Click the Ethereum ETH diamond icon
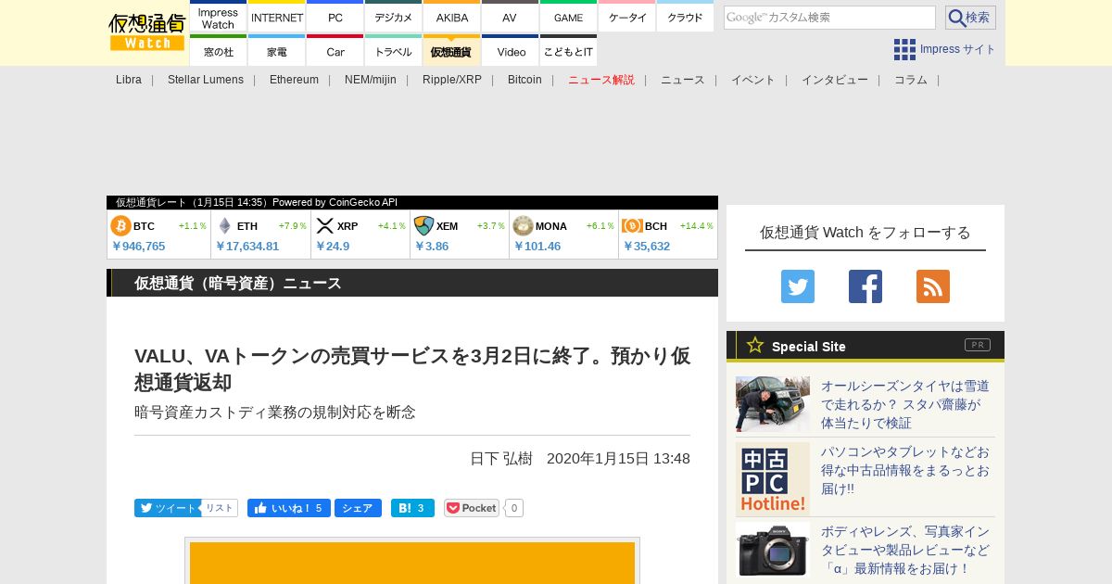This screenshot has width=1112, height=584. (x=224, y=225)
